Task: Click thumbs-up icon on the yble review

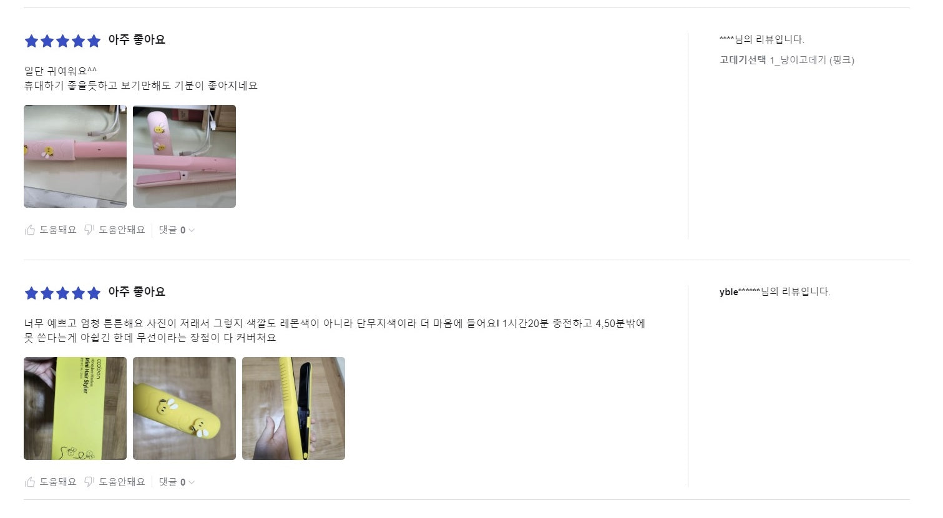Action: pyautogui.click(x=30, y=482)
